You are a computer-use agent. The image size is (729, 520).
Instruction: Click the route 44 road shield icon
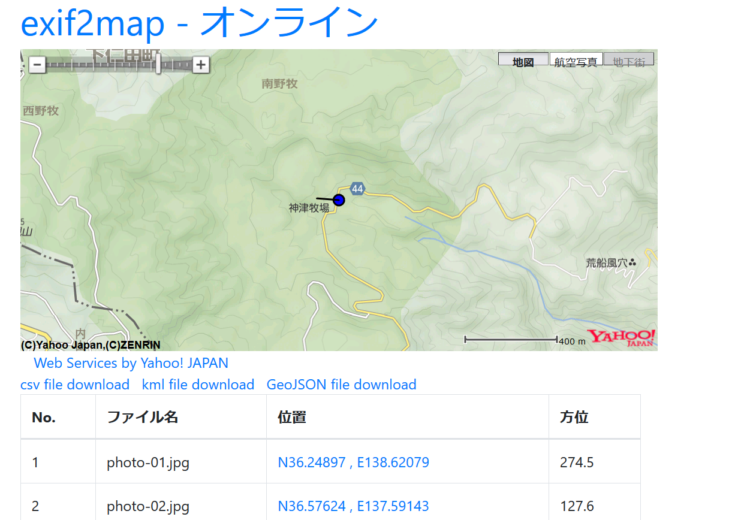tap(356, 189)
